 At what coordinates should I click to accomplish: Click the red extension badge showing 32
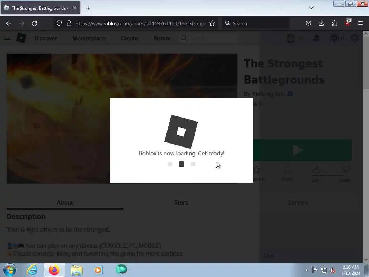348,23
